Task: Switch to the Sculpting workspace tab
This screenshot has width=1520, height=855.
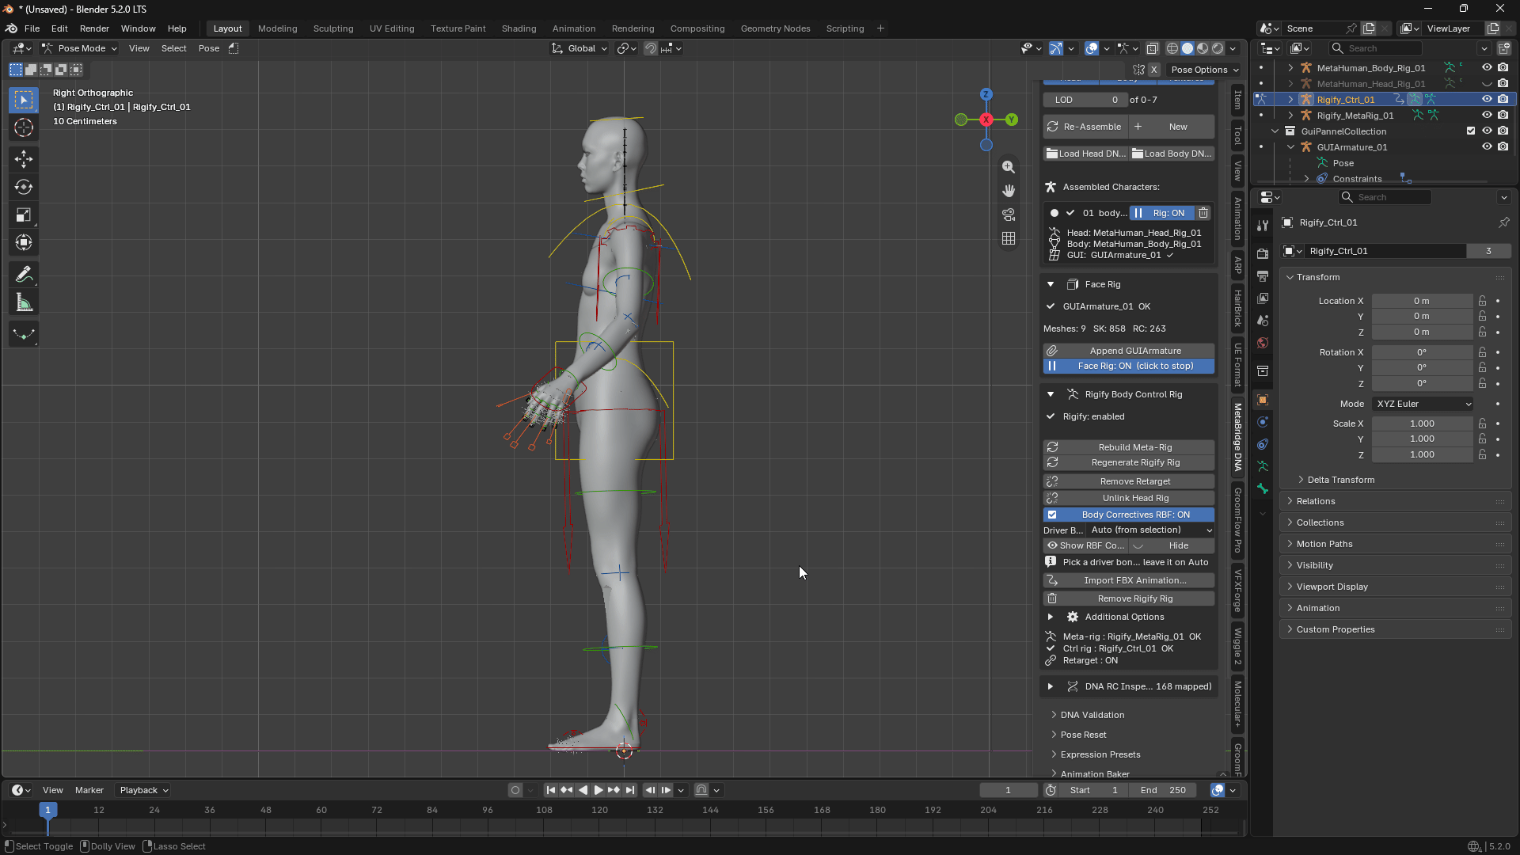Action: [333, 28]
